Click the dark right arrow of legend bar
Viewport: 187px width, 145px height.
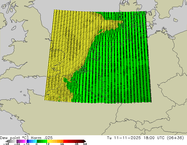click(85, 141)
